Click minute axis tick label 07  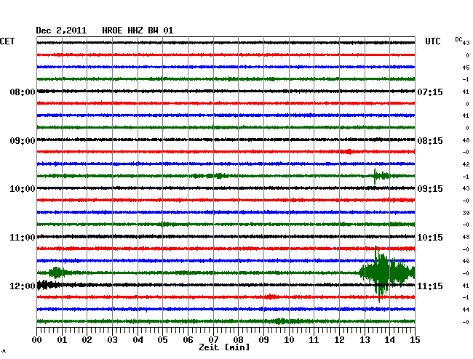(x=213, y=340)
